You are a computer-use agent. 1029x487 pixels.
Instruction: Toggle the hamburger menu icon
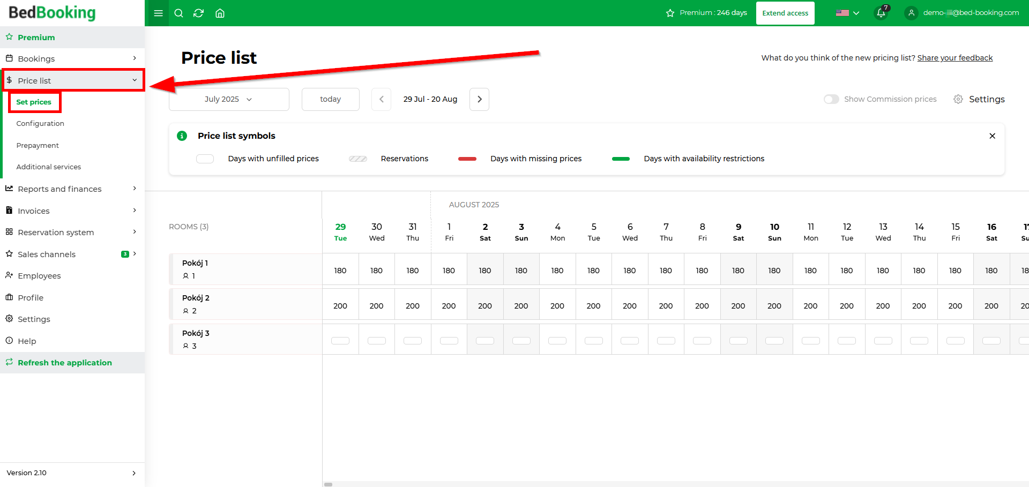coord(158,13)
